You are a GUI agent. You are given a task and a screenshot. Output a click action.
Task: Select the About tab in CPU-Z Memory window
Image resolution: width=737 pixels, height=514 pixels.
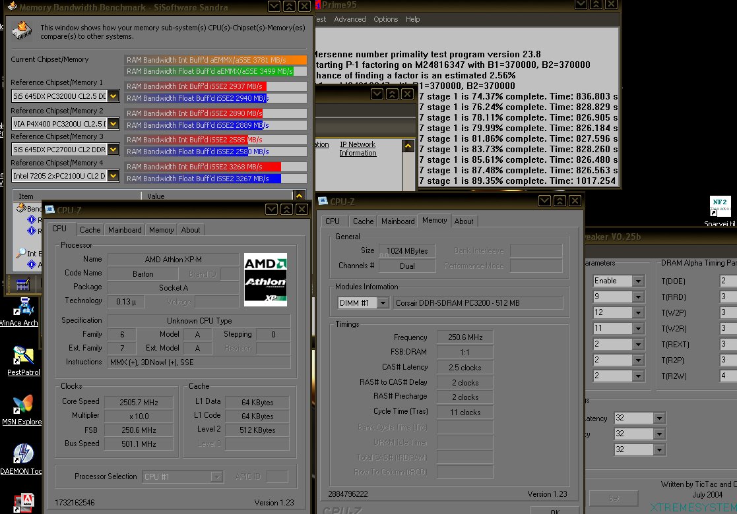463,221
